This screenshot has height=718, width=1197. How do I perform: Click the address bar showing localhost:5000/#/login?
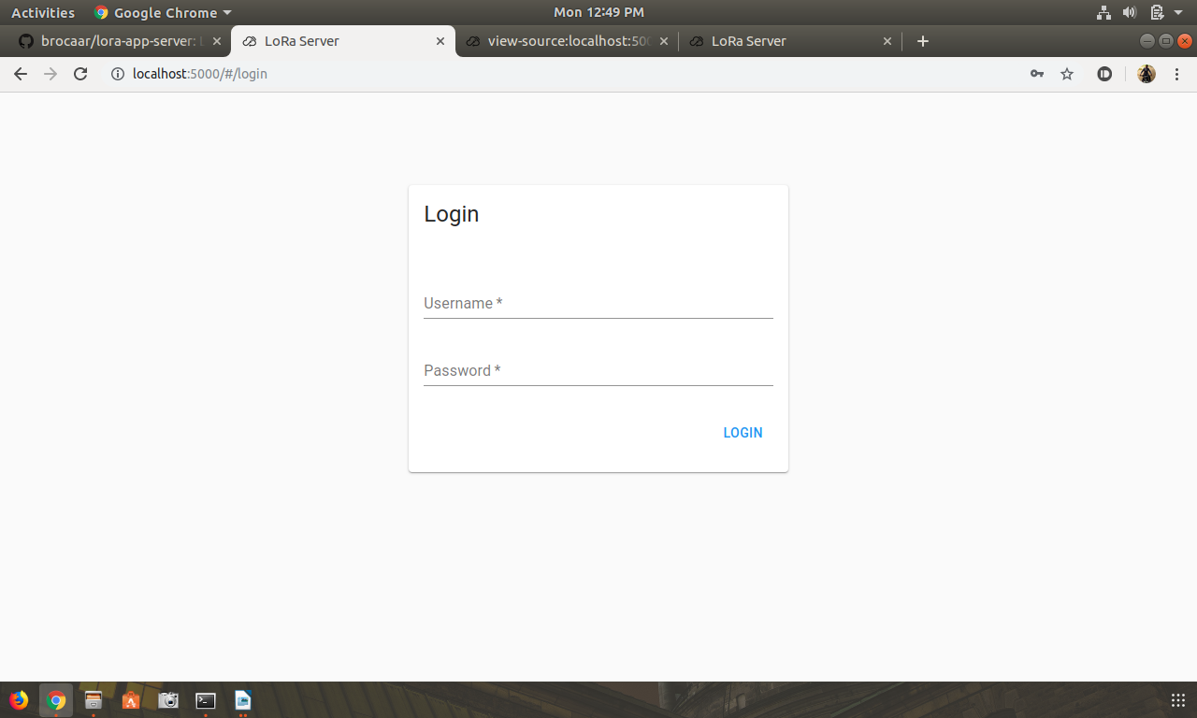[561, 74]
